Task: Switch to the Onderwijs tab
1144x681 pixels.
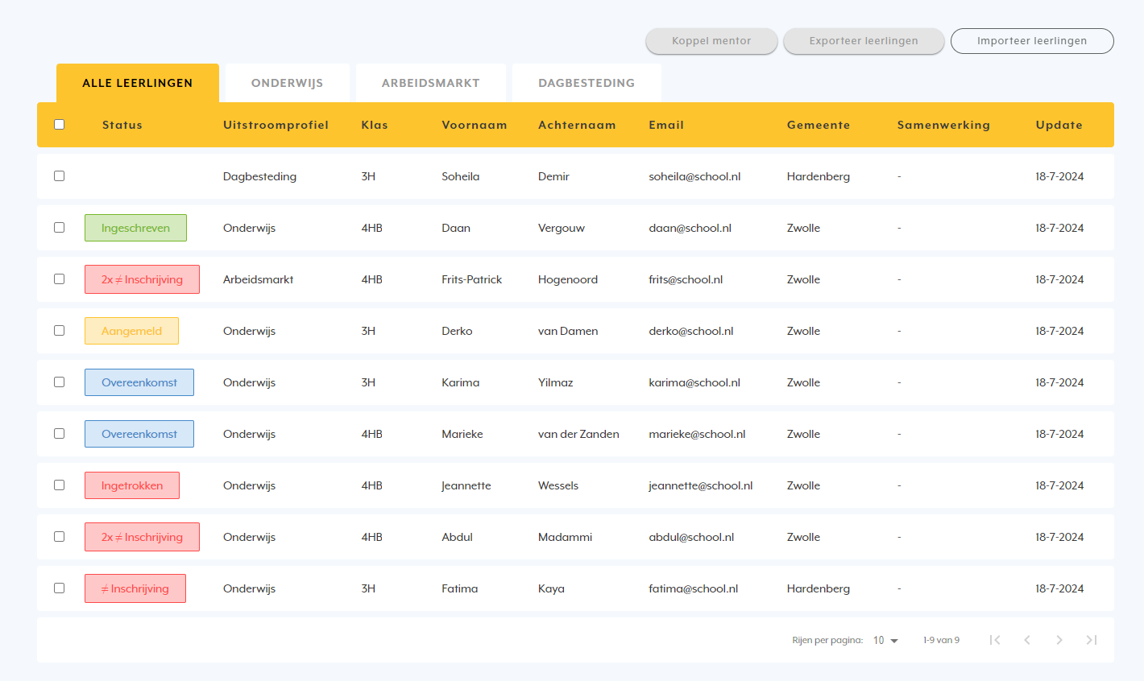Action: (287, 83)
